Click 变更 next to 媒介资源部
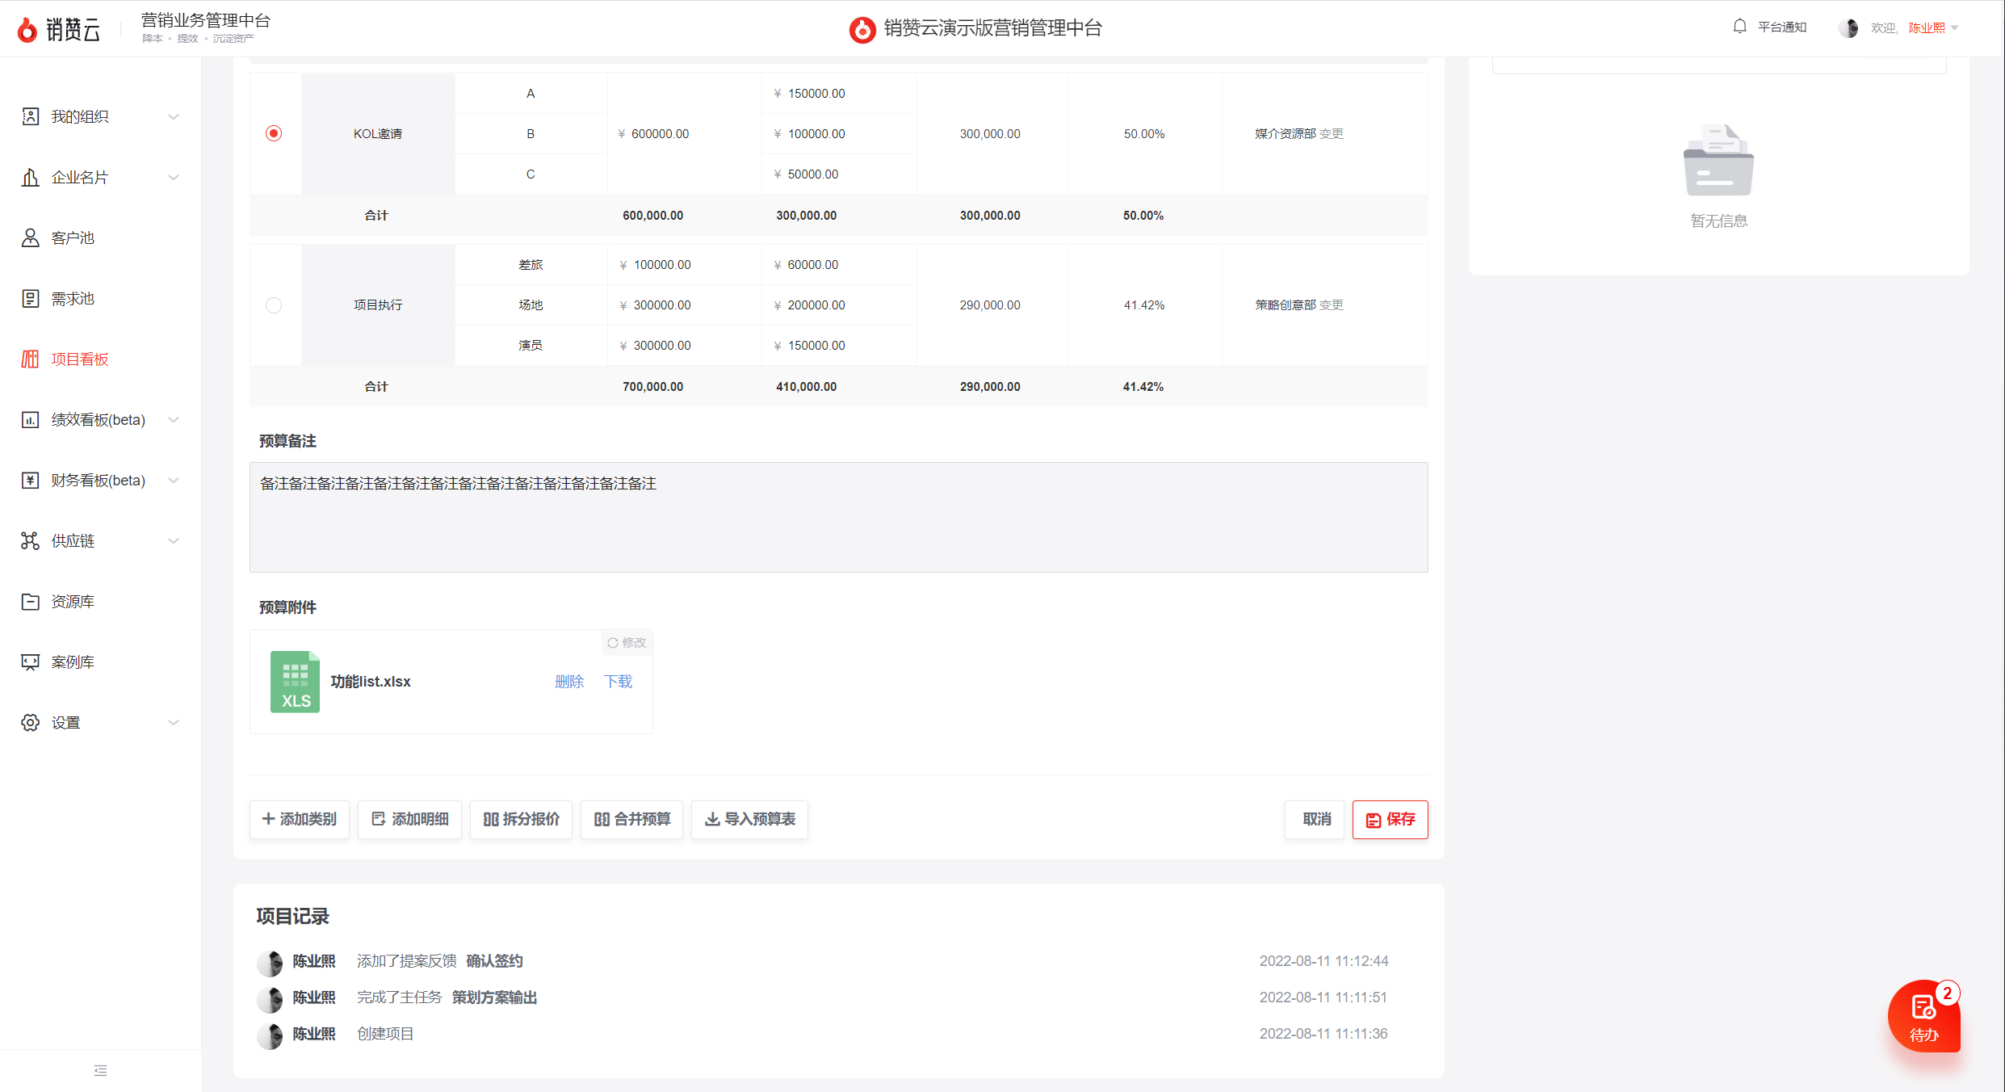 pyautogui.click(x=1332, y=133)
